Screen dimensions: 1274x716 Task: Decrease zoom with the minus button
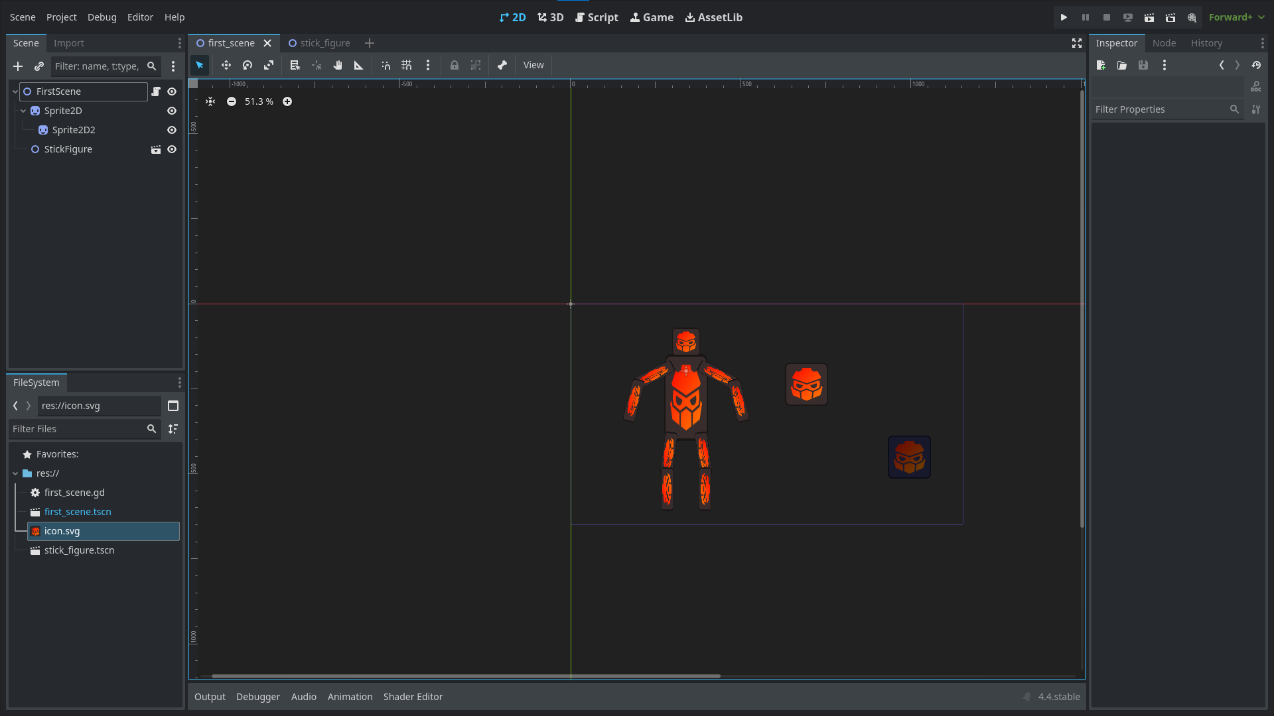[x=232, y=101]
